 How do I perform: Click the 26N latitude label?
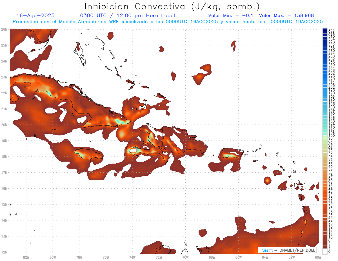pos(4,29)
